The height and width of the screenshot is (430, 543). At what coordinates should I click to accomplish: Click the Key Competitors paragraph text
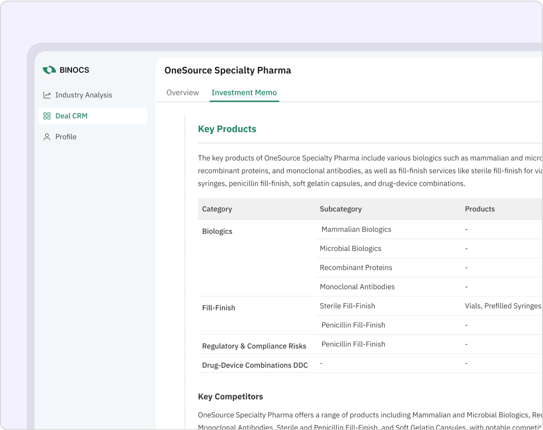tap(370, 420)
